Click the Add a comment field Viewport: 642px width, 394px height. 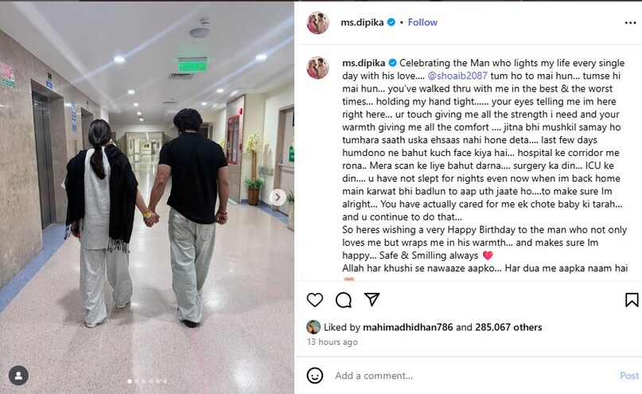tap(473, 376)
